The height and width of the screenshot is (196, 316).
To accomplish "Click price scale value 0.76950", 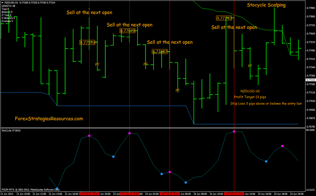I will (x=311, y=110).
